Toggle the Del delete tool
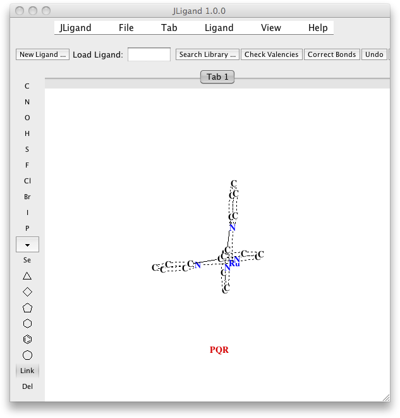 pyautogui.click(x=27, y=386)
